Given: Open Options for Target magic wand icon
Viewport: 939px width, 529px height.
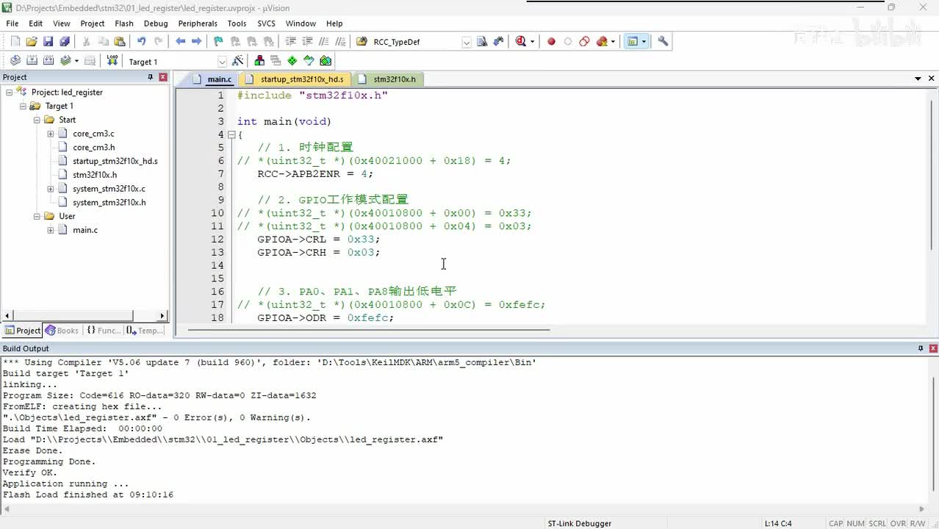Looking at the screenshot, I should click(237, 61).
